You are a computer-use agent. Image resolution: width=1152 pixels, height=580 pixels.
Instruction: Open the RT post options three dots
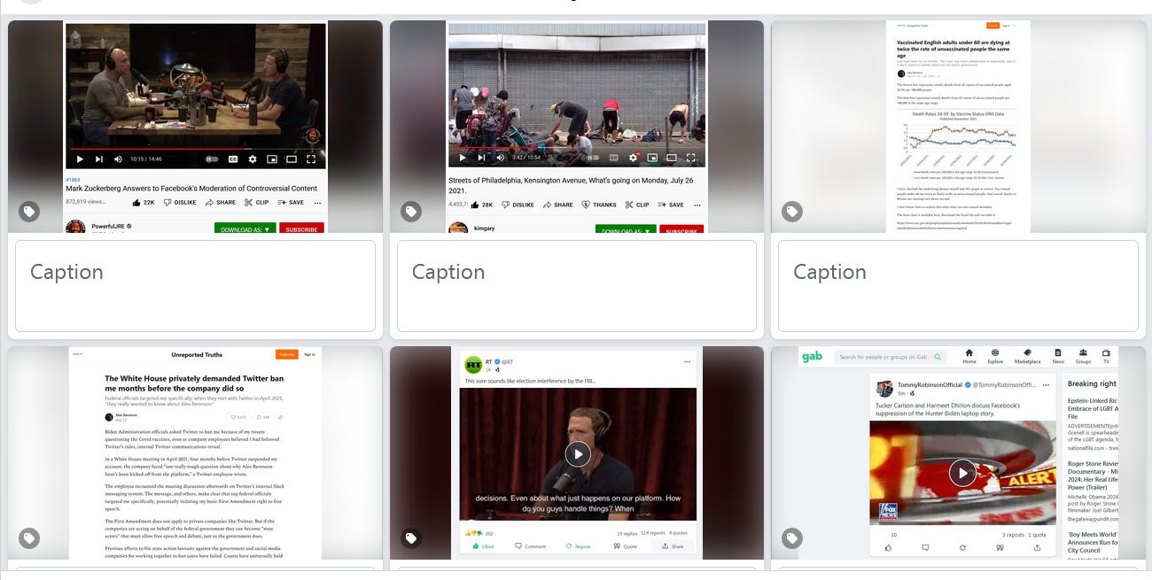tap(687, 362)
